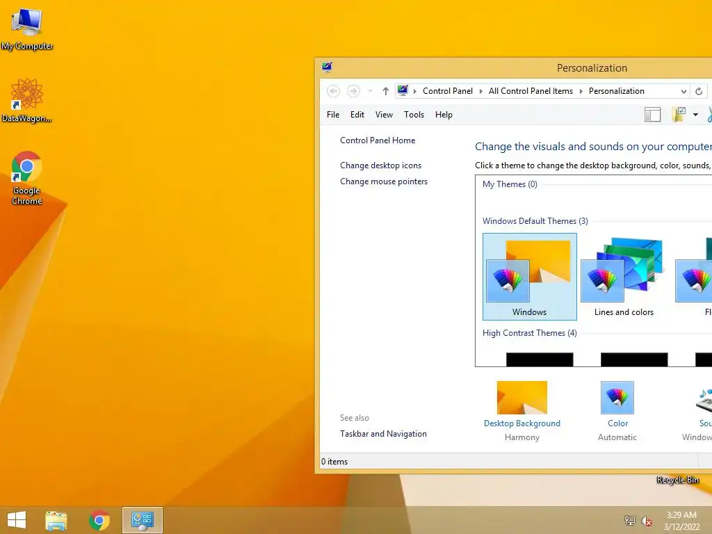Open My Computer desktop icon
This screenshot has height=534, width=712.
coord(27,28)
